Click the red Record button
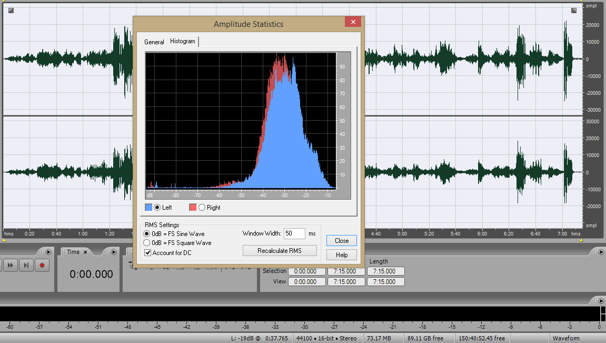 click(x=42, y=265)
